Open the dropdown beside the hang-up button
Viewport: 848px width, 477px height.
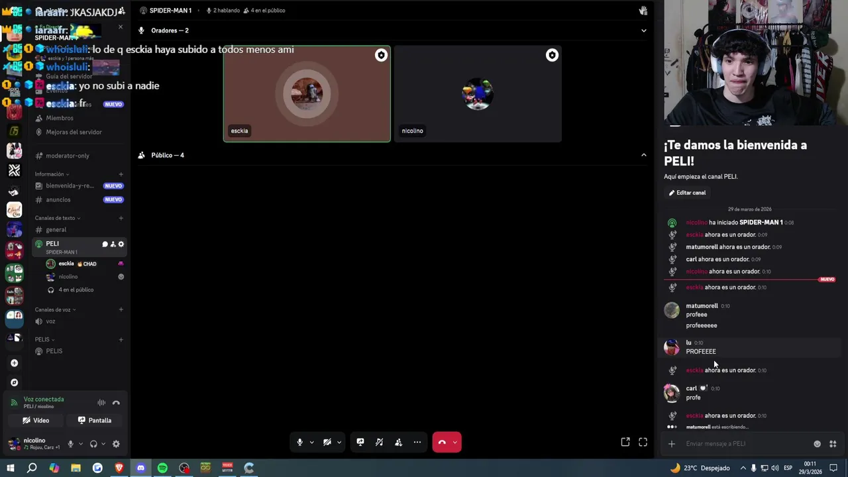[454, 443]
